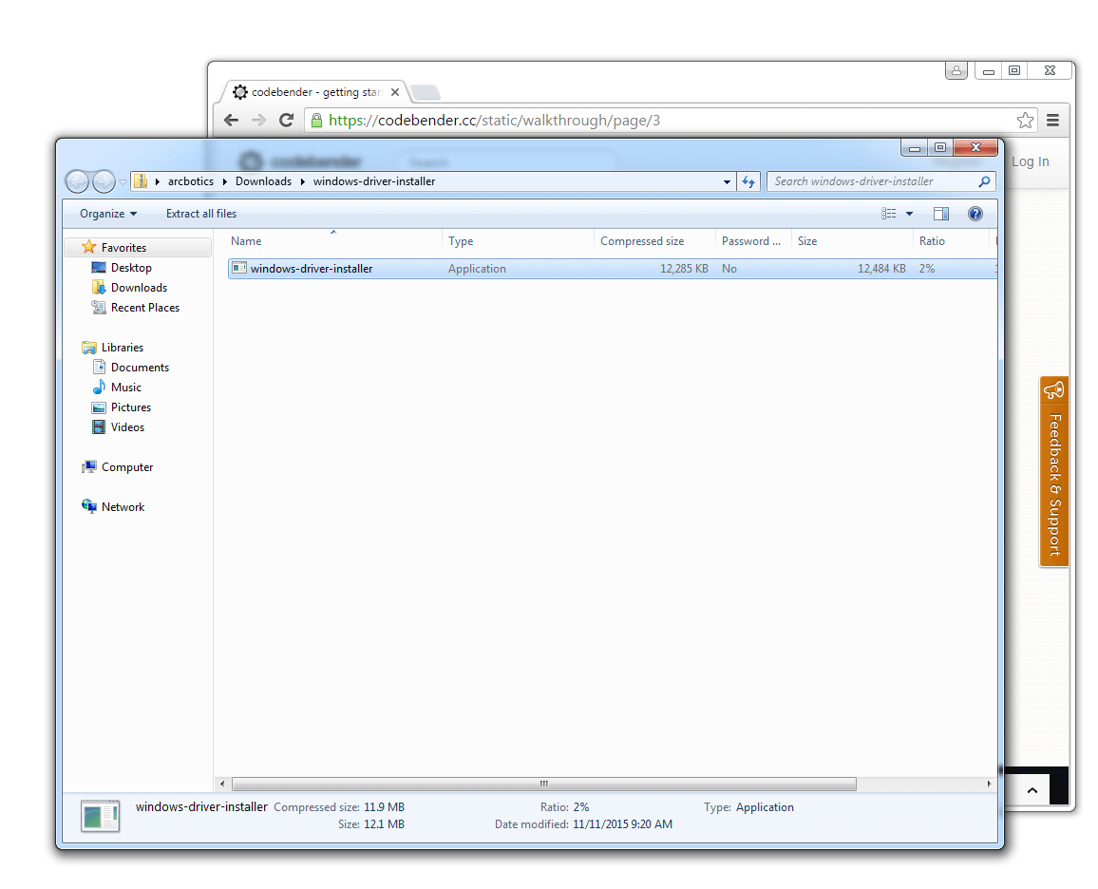Click the Explorer back navigation arrow

(x=78, y=181)
